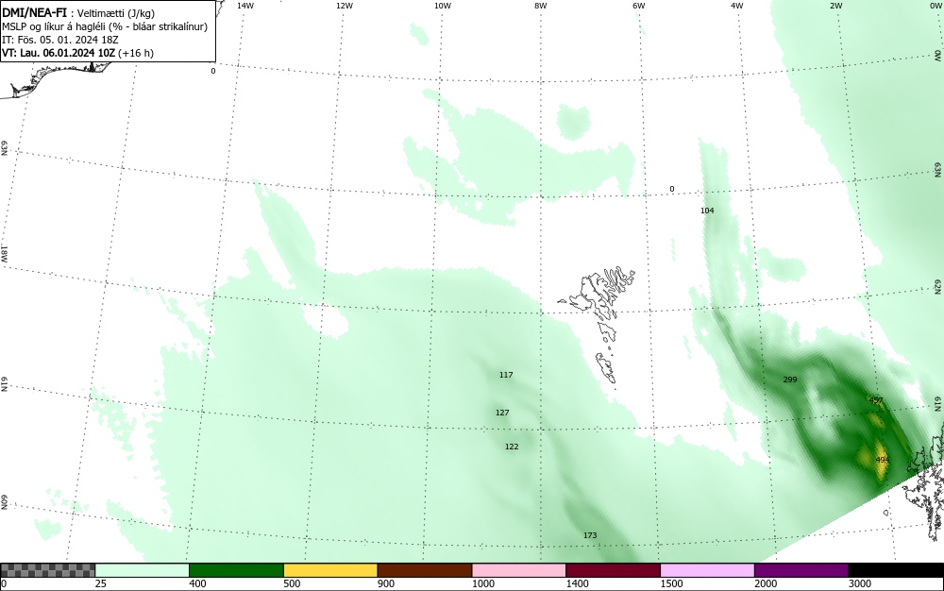The height and width of the screenshot is (591, 944).
Task: Click the 299 value label
Action: [x=790, y=380]
